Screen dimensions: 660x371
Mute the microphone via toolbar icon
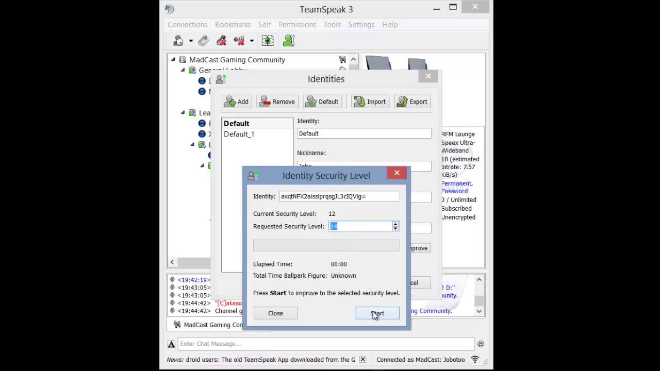[x=221, y=41]
